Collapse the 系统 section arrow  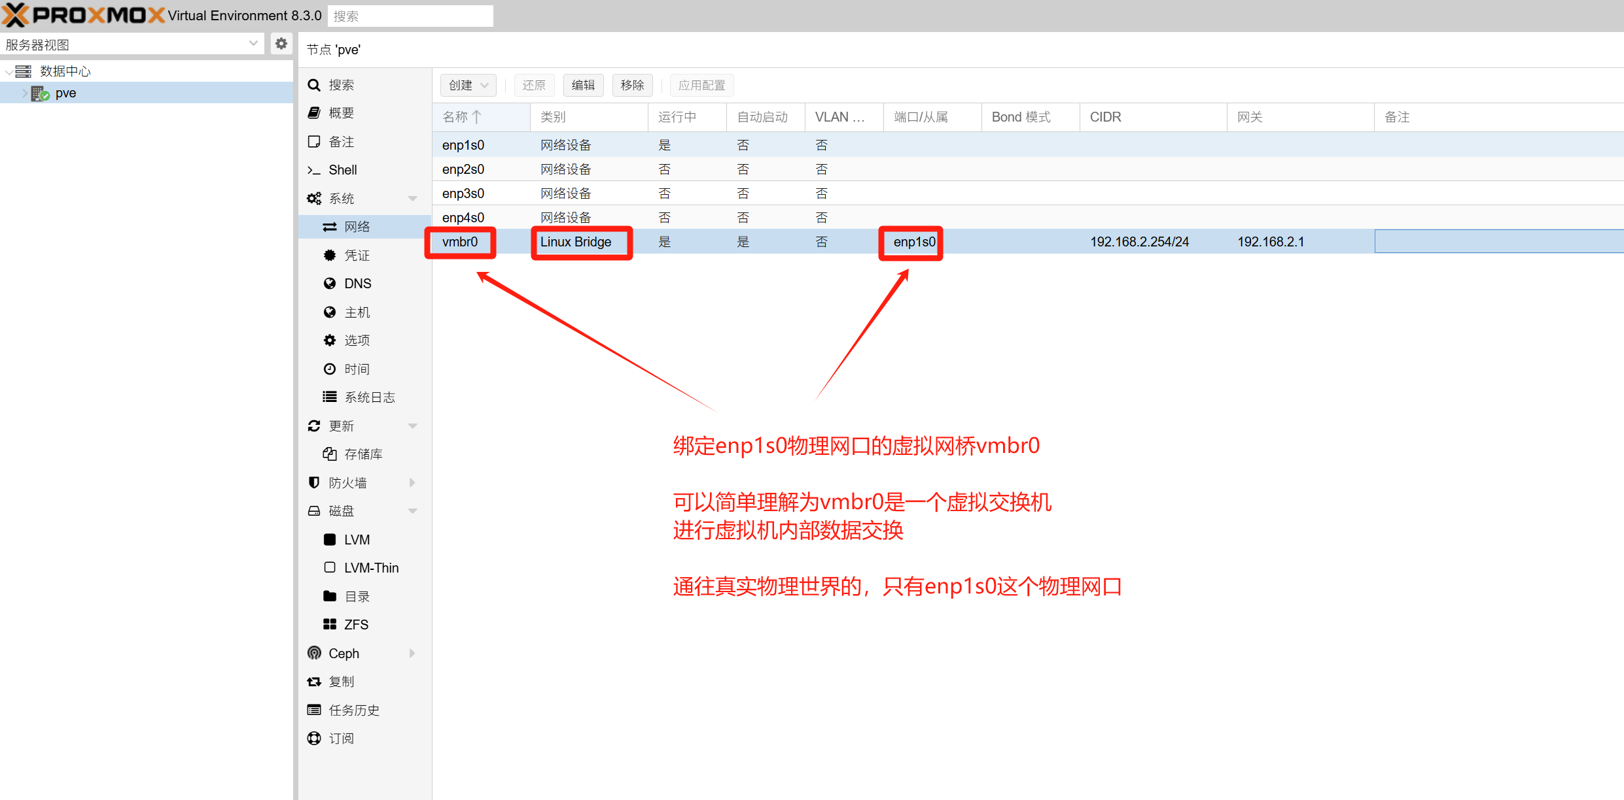[x=412, y=199]
